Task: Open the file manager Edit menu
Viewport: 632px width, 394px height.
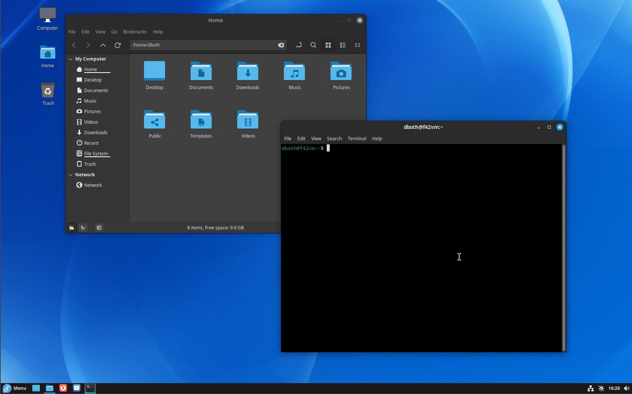Action: click(85, 32)
